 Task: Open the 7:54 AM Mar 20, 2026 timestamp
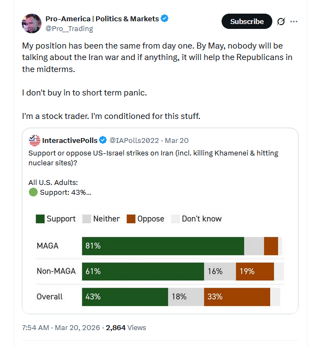[x=61, y=327]
